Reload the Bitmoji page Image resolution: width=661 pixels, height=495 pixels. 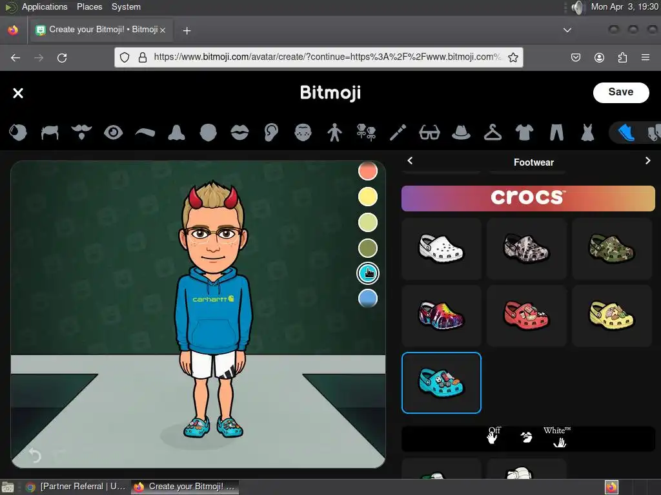point(62,57)
